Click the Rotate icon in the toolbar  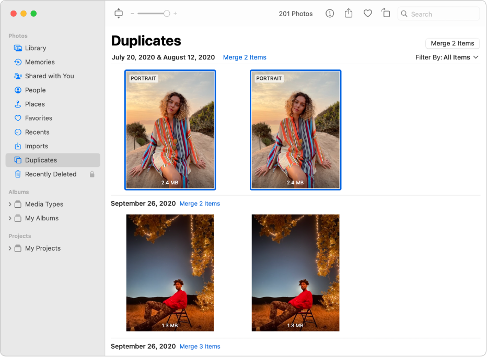coord(386,14)
